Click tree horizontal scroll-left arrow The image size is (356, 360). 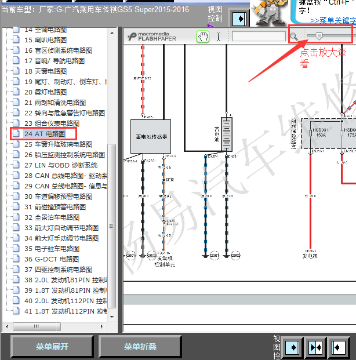tap(7, 326)
